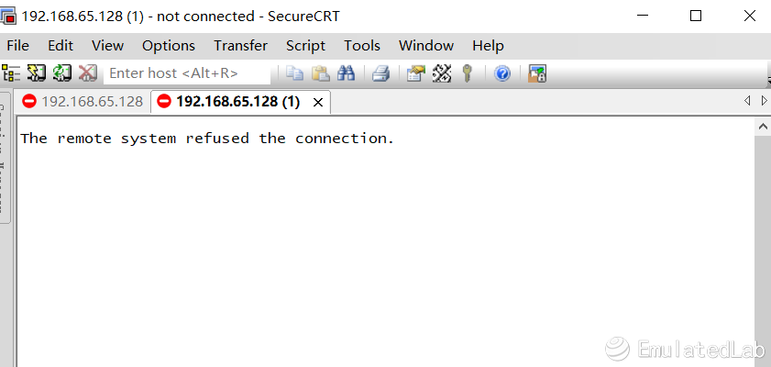Open the File menu
The image size is (771, 367).
pyautogui.click(x=17, y=46)
